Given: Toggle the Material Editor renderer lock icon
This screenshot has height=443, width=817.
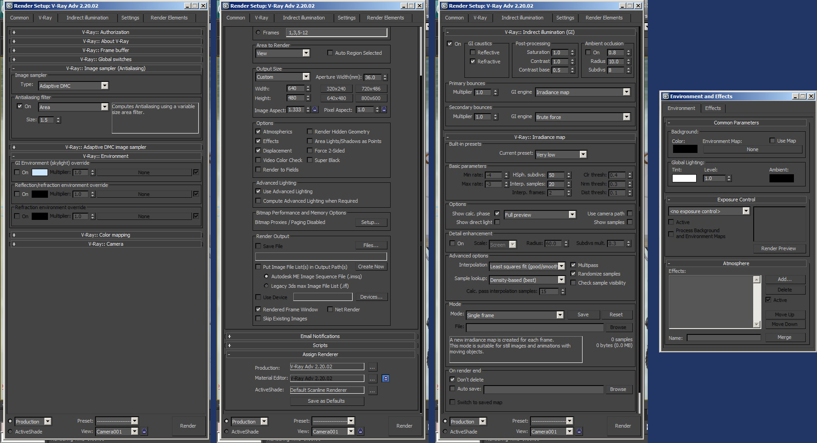Looking at the screenshot, I should (x=386, y=378).
